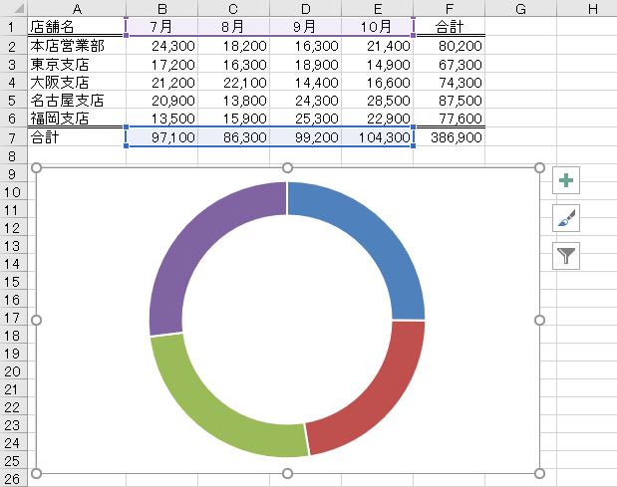Click cell value 77,600
The image size is (617, 487).
[449, 118]
